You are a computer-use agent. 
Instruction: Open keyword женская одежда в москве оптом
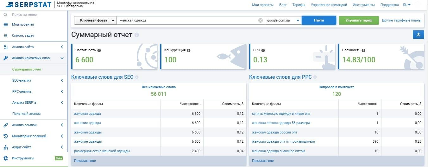[x=279, y=151]
